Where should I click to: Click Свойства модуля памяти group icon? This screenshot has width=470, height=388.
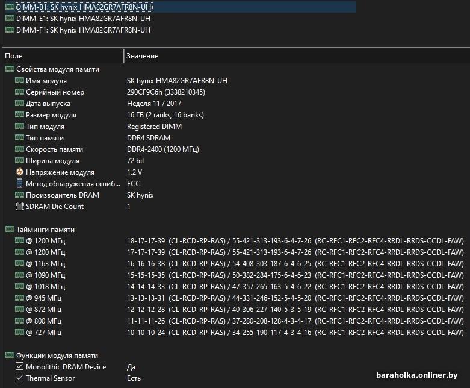coord(10,69)
